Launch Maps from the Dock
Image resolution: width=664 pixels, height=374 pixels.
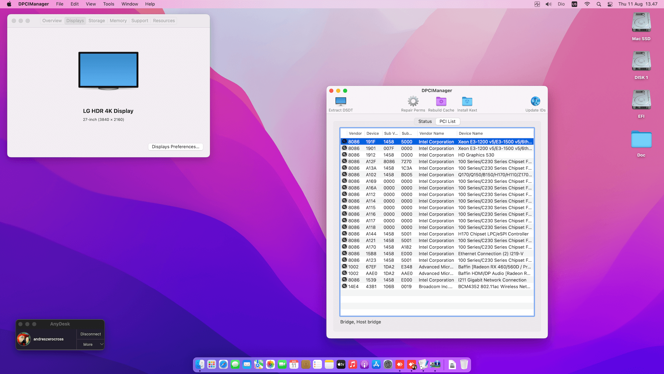pyautogui.click(x=259, y=364)
